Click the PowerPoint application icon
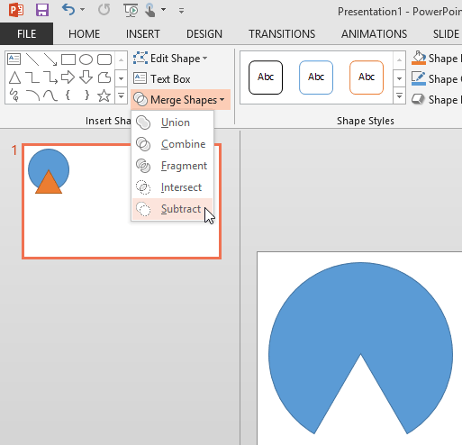 coord(16,10)
